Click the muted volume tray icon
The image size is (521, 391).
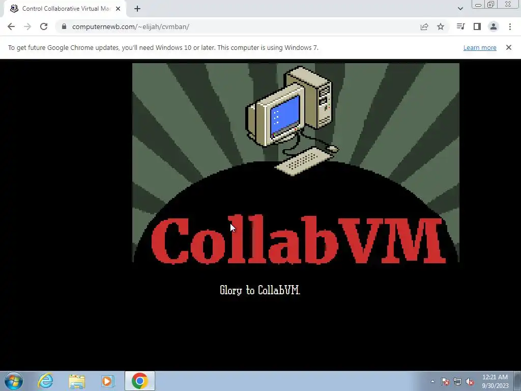point(470,381)
